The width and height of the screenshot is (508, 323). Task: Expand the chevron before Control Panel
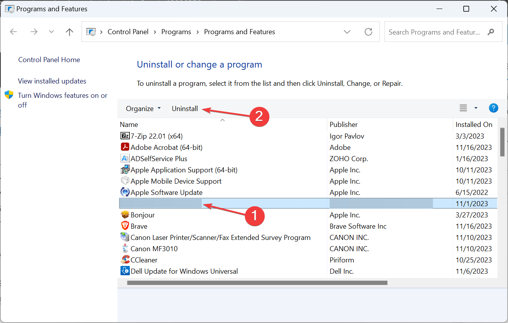point(101,32)
